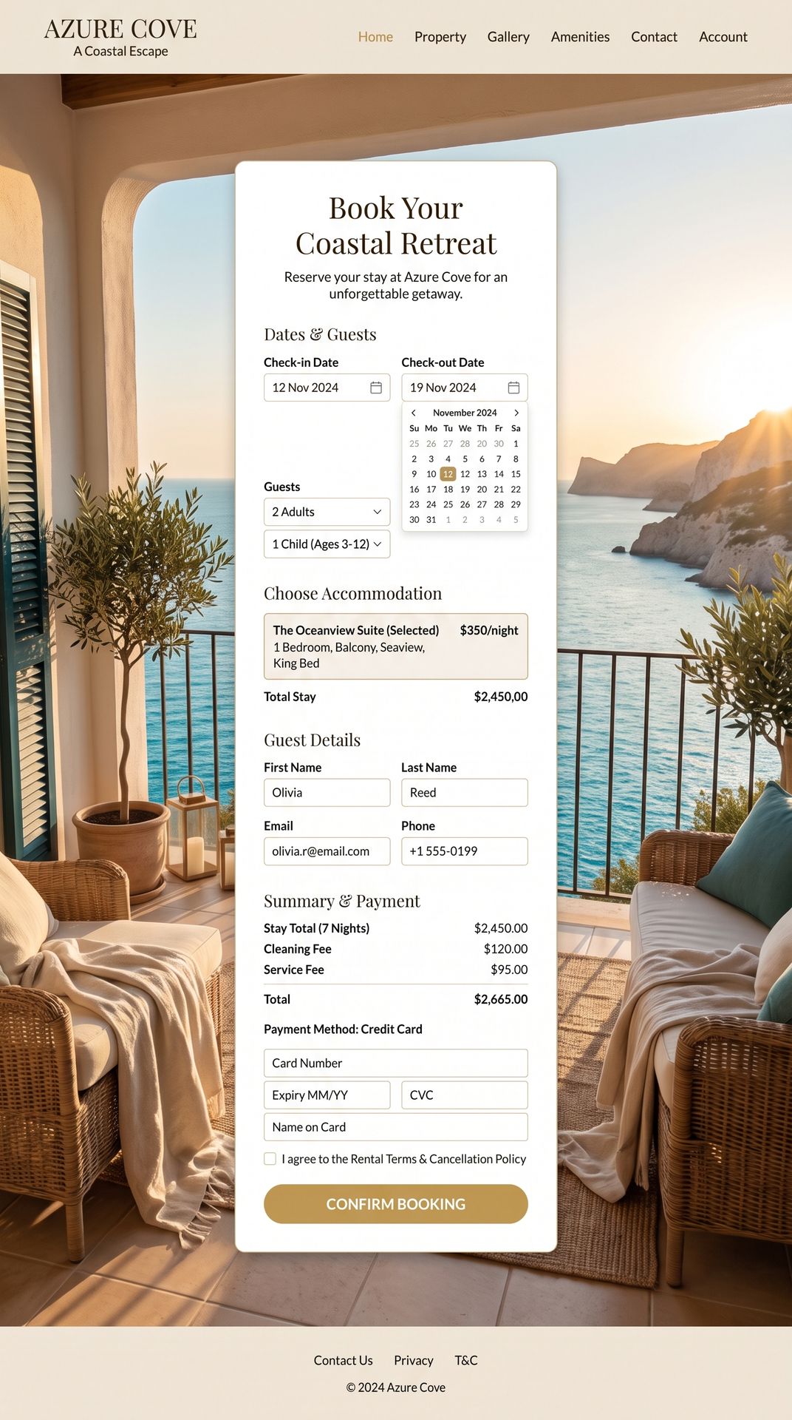The width and height of the screenshot is (792, 1420).
Task: Open the Check-out Date calendar icon
Action: click(513, 388)
